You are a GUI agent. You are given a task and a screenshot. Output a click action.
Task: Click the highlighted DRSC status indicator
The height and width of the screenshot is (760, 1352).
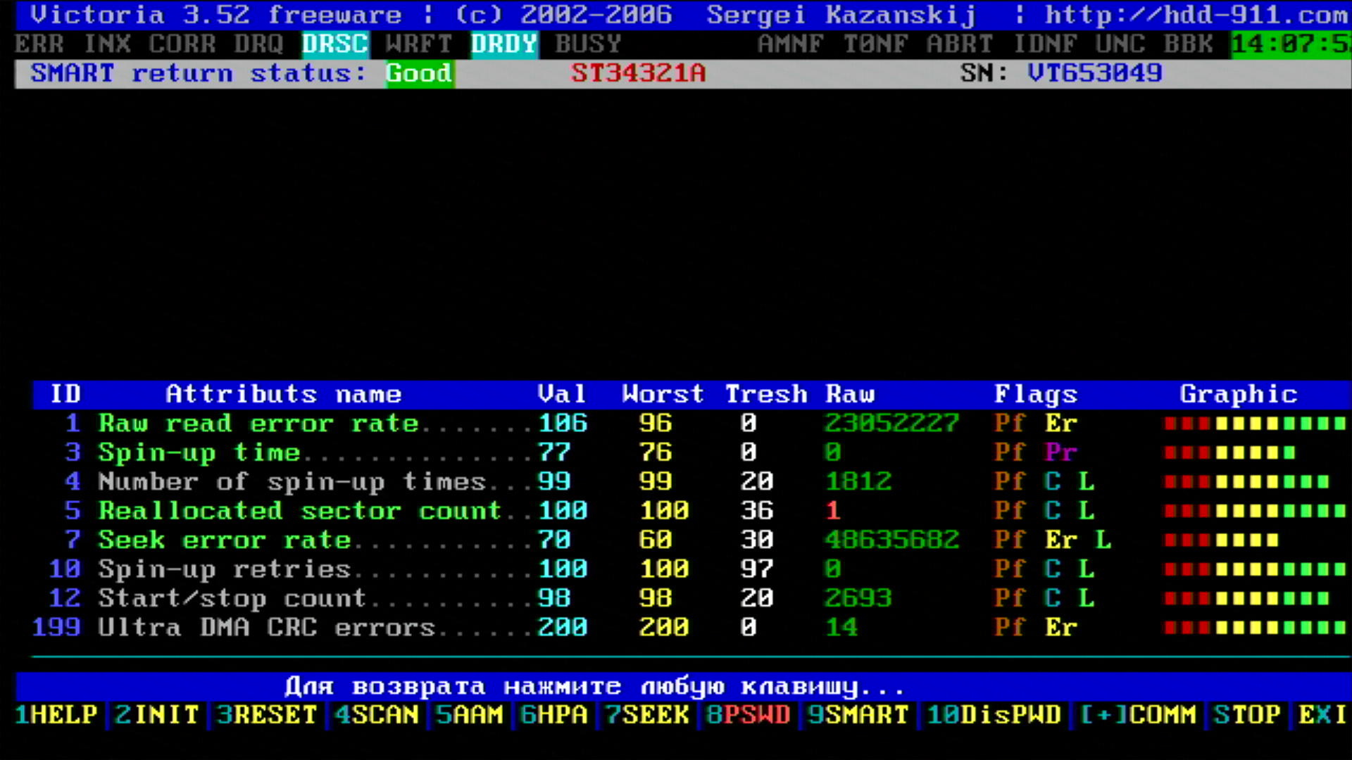pyautogui.click(x=334, y=44)
